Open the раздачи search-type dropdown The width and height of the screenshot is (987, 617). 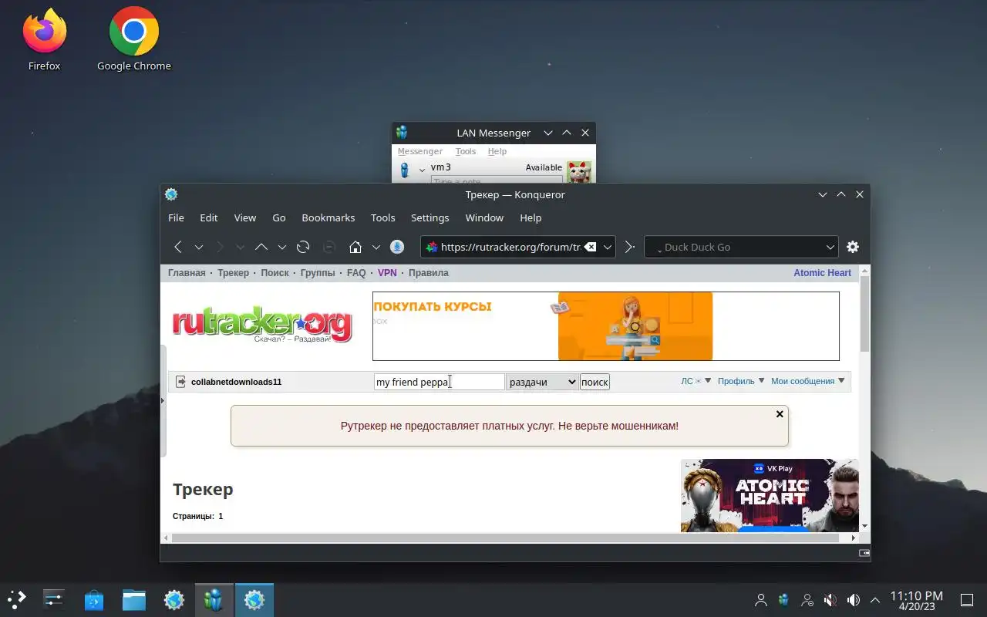click(542, 382)
